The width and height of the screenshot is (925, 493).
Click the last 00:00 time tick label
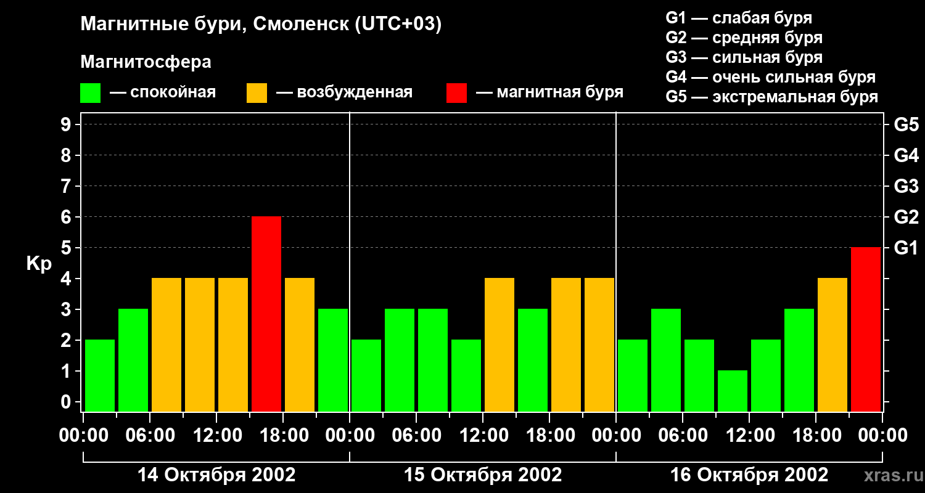click(x=882, y=435)
